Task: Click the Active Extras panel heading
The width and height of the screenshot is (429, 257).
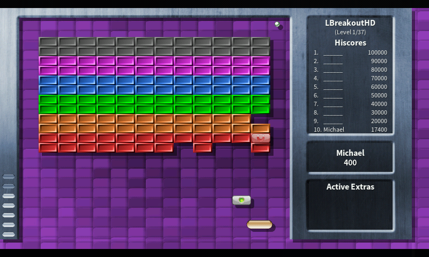Action: pos(350,187)
